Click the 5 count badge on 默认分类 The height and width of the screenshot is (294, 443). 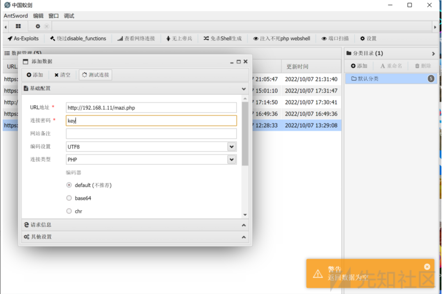click(431, 78)
